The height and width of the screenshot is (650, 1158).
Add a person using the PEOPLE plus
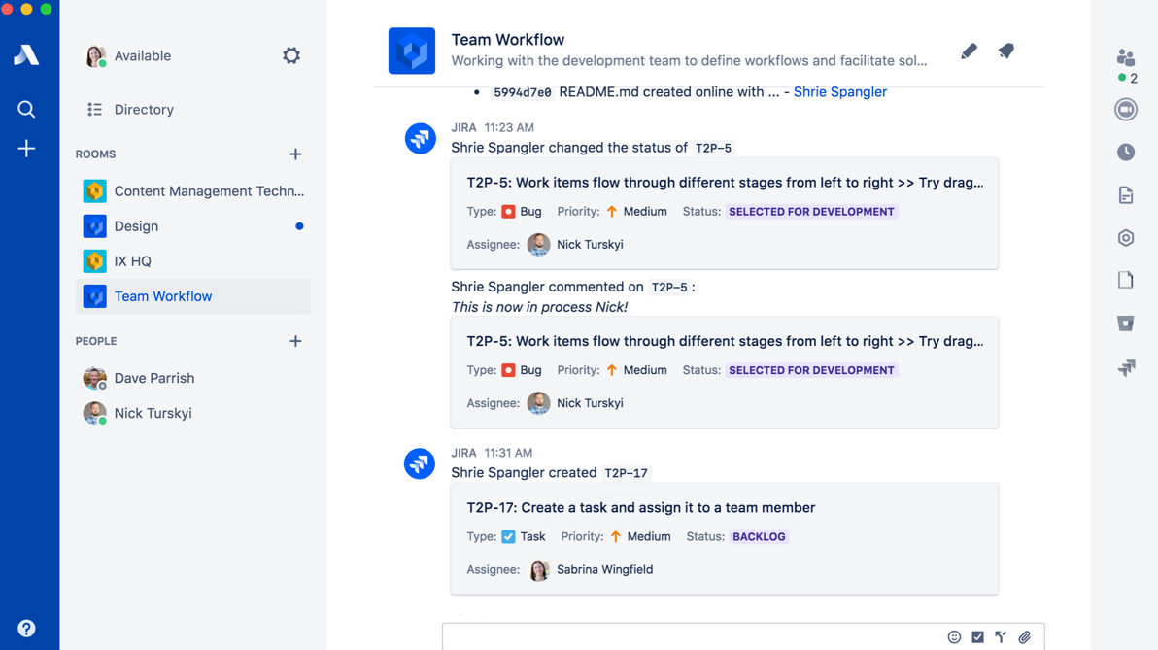(x=296, y=341)
